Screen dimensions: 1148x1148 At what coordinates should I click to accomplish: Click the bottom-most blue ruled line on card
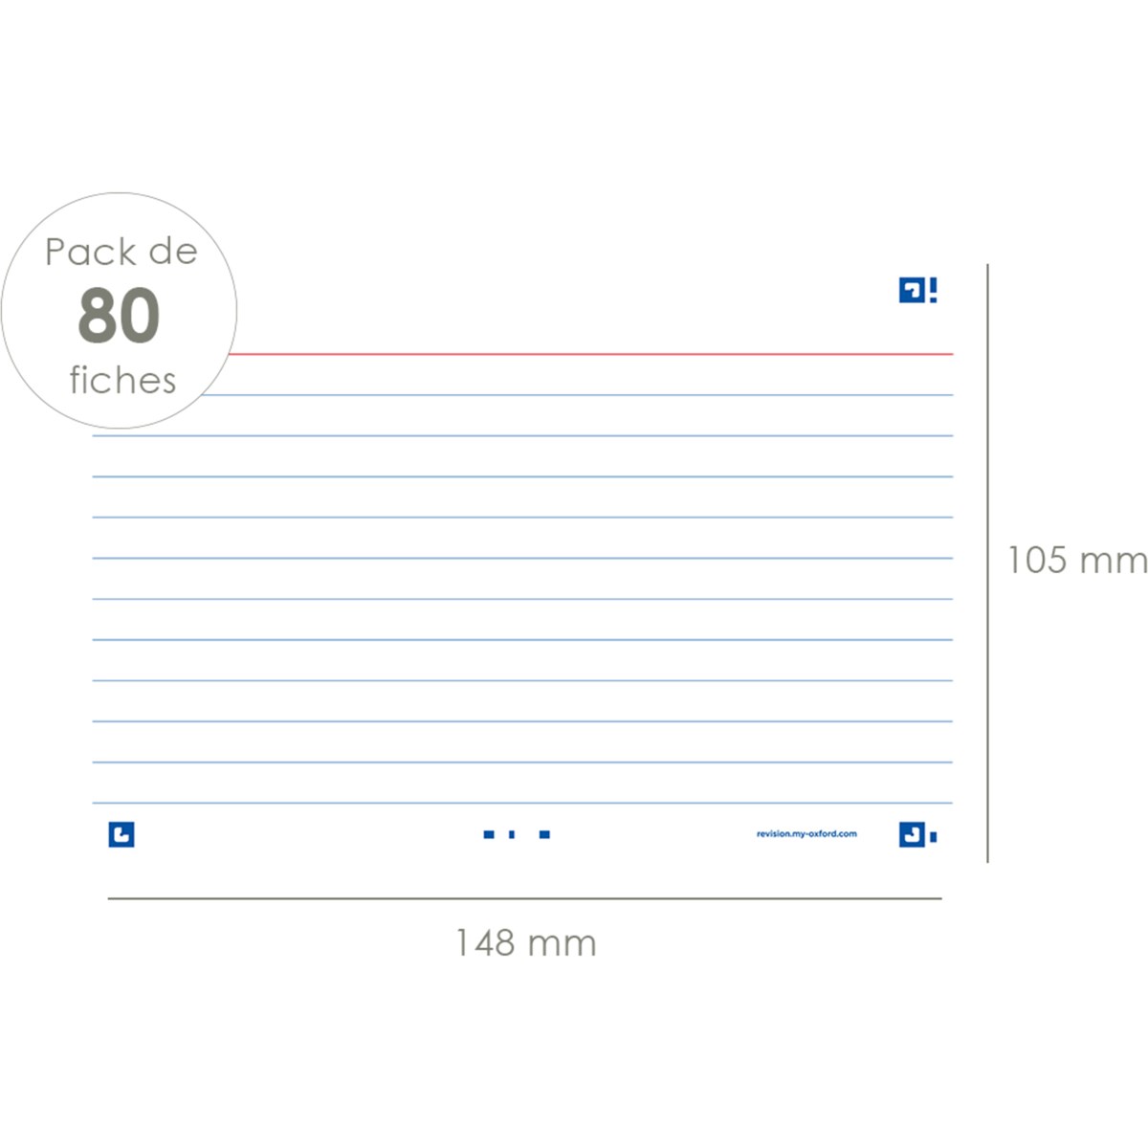[522, 803]
